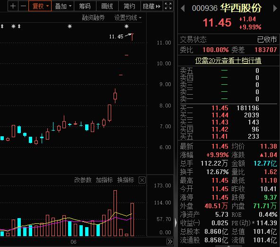This screenshot has height=247, width=280.
Task: Click the 均价 value 11.38
Action: (x=268, y=147)
